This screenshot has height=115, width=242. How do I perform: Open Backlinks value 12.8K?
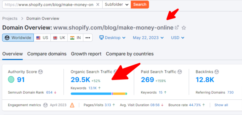(x=205, y=79)
